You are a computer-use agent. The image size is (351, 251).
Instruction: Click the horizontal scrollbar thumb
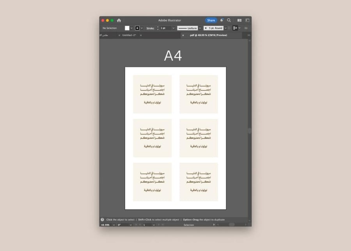pyautogui.click(x=232, y=225)
